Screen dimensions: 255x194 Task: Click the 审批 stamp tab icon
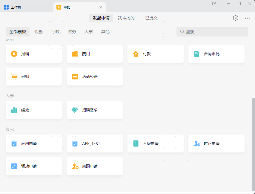(59, 7)
